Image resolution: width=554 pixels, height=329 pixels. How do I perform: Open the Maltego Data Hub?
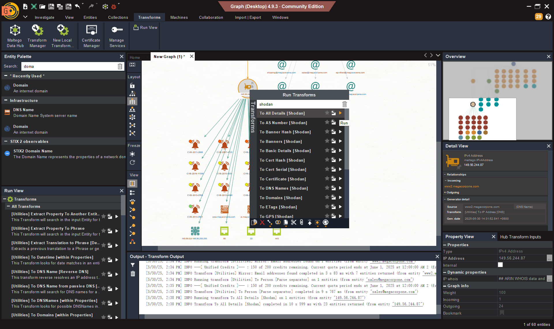[x=15, y=36]
